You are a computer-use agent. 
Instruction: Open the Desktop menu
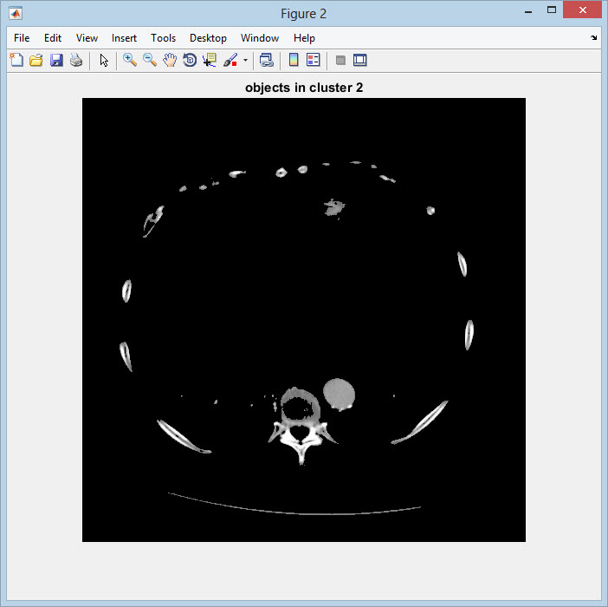tap(208, 38)
